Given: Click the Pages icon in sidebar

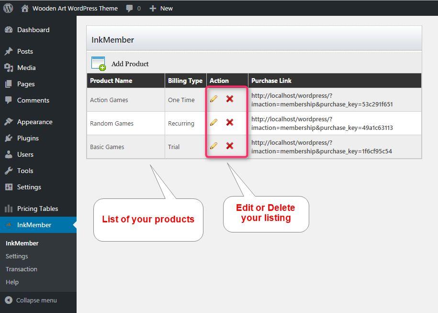Looking at the screenshot, I should pyautogui.click(x=9, y=84).
